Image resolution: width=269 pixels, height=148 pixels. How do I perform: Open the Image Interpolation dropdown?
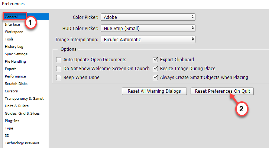click(148, 39)
